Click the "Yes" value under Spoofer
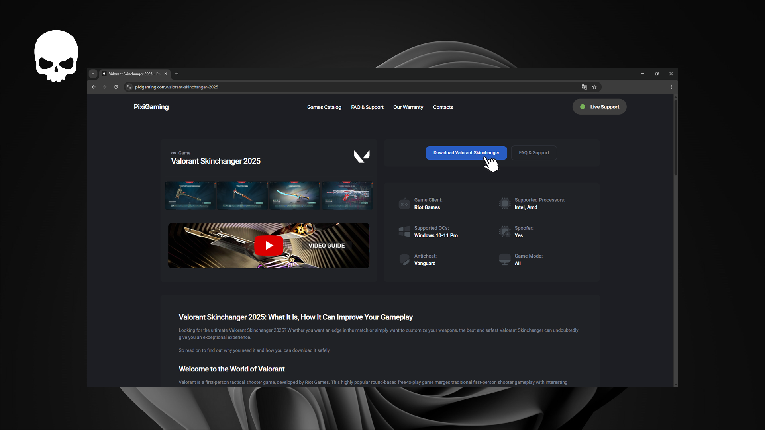 518,235
